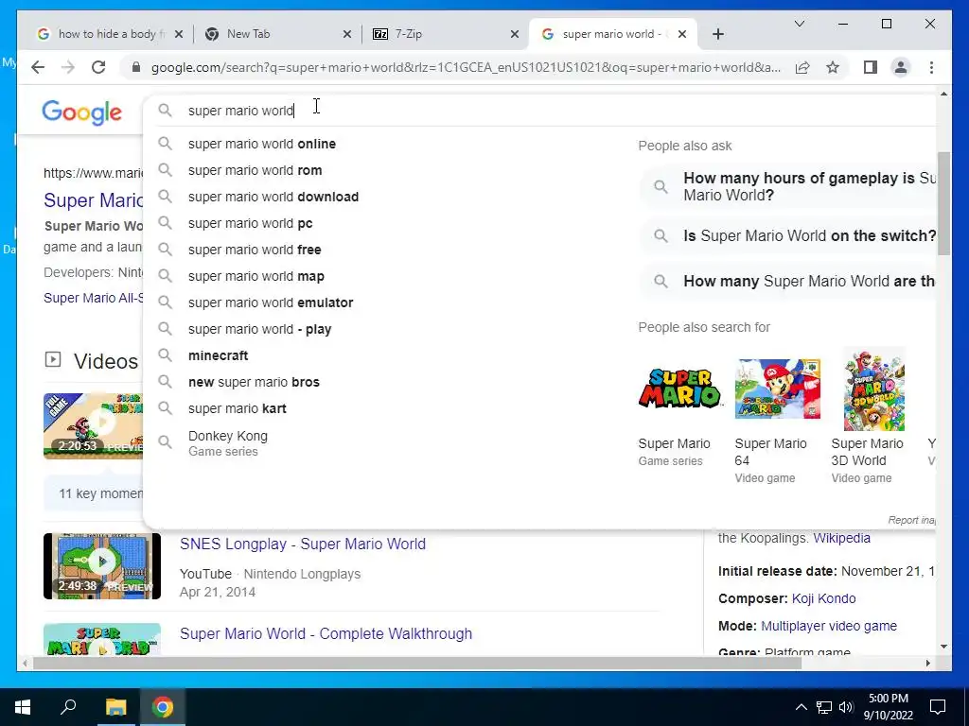The width and height of the screenshot is (969, 726).
Task: Choose suggestion 'super mario world free'
Action: coord(255,250)
